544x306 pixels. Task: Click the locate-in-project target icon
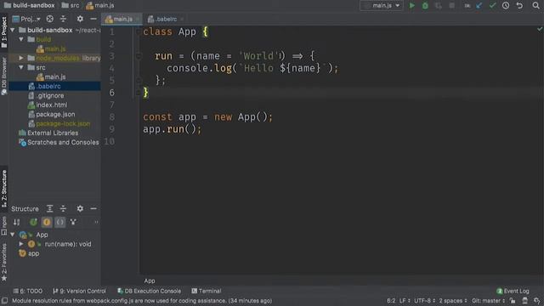(50, 19)
